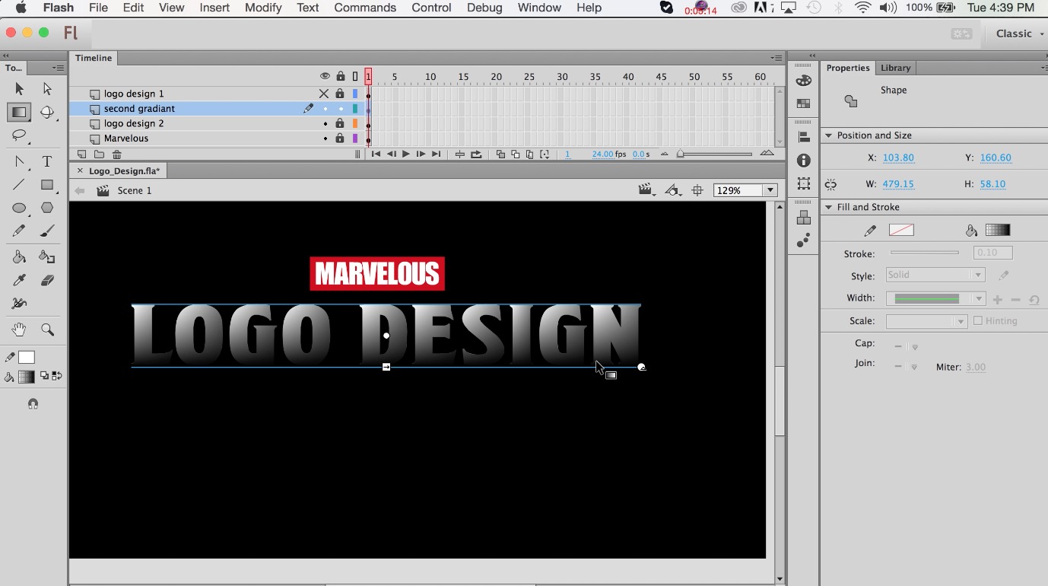Delete the selected layer with the trash icon
This screenshot has width=1048, height=586.
click(x=116, y=154)
